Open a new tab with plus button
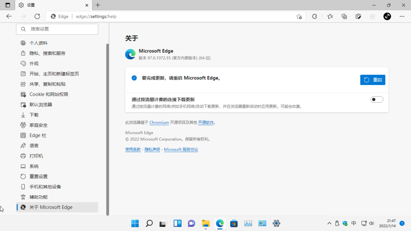This screenshot has width=411, height=231. 98,5
